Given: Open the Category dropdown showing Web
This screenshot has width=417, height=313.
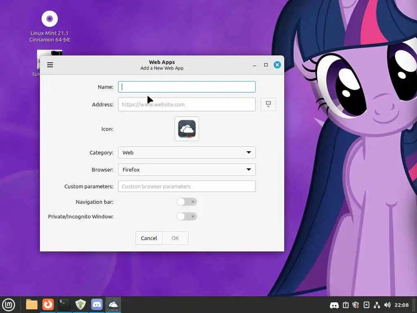Looking at the screenshot, I should pos(187,152).
